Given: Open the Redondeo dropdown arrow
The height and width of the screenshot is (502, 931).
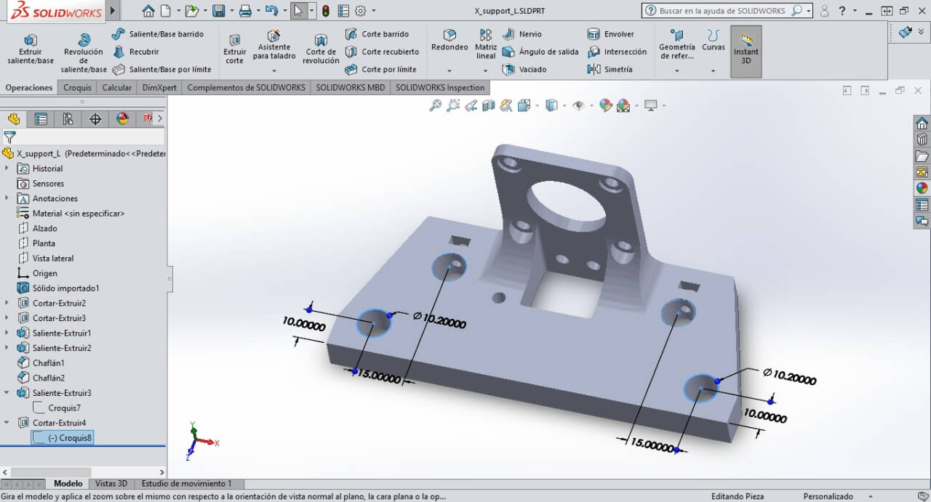Looking at the screenshot, I should tap(449, 70).
